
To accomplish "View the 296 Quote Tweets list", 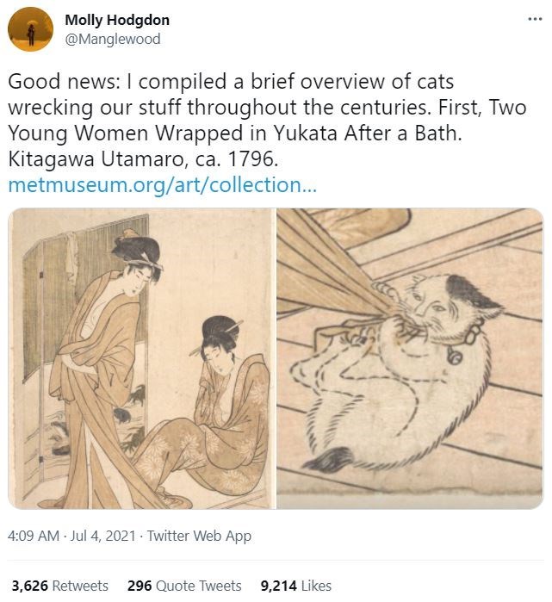I will click(x=184, y=586).
